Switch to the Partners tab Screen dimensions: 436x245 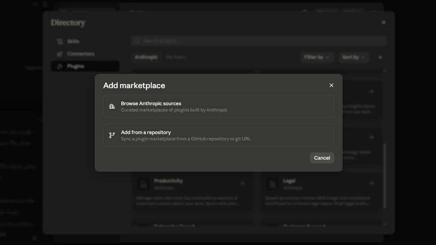coord(176,57)
